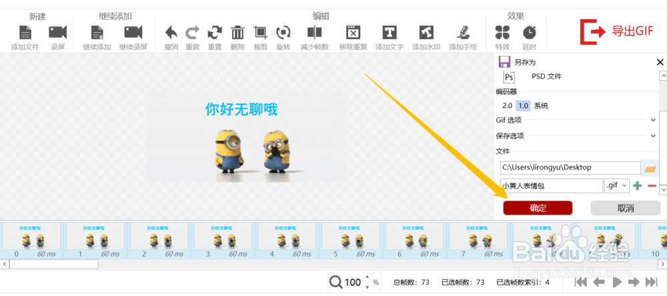
Task: Click the Export GIF (导出GIF) button
Action: tap(617, 31)
